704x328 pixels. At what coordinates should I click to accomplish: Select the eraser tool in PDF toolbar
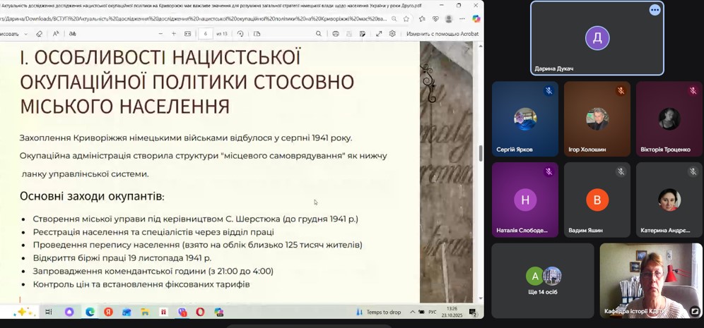(39, 34)
